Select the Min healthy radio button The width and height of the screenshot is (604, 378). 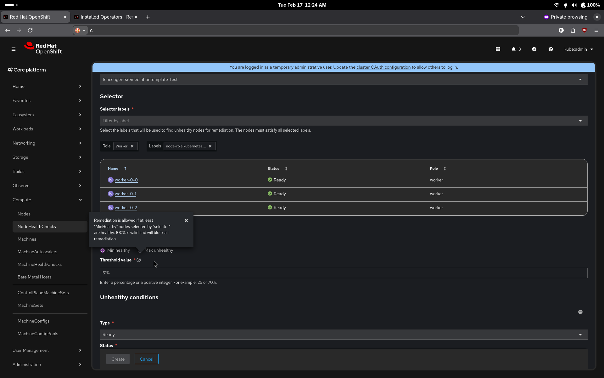coord(103,250)
